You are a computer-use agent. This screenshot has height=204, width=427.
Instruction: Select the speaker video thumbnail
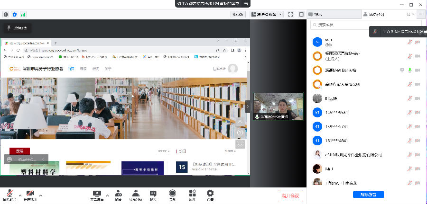[x=278, y=106]
